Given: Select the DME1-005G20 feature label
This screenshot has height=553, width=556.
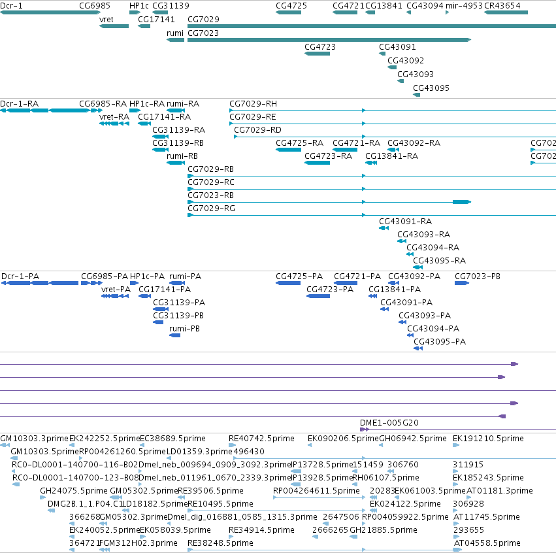Looking at the screenshot, I should click(x=389, y=423).
